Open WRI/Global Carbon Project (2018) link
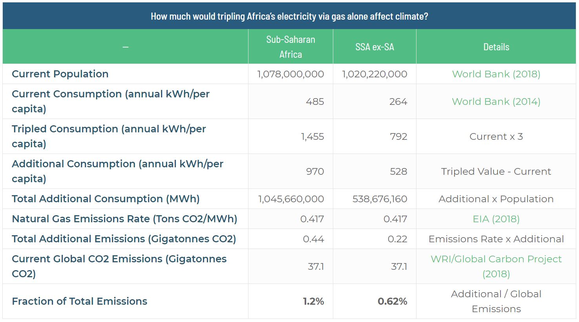 pos(496,266)
